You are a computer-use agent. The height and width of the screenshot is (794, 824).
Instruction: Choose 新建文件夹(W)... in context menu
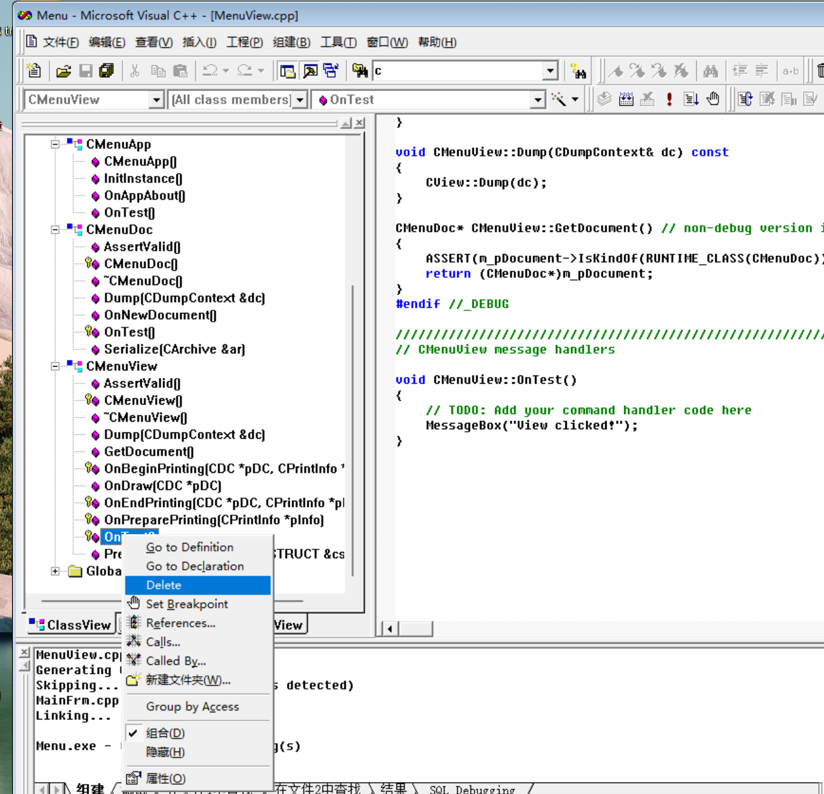(198, 680)
